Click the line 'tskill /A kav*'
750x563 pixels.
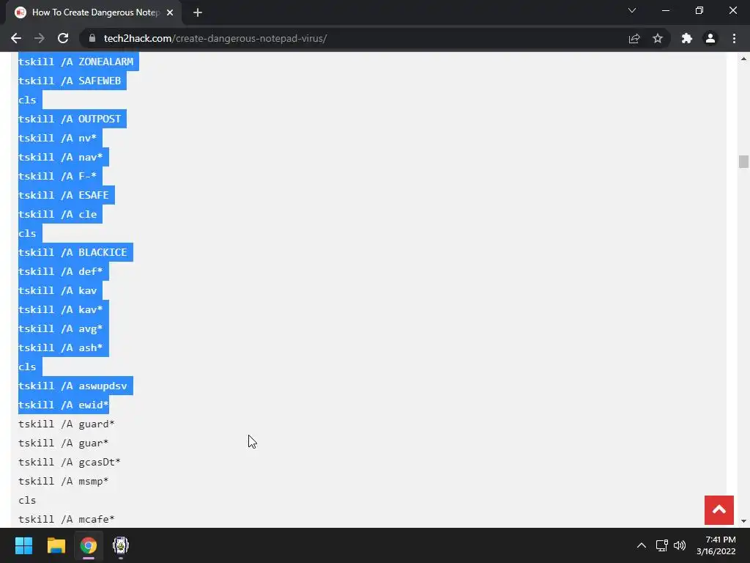point(60,310)
